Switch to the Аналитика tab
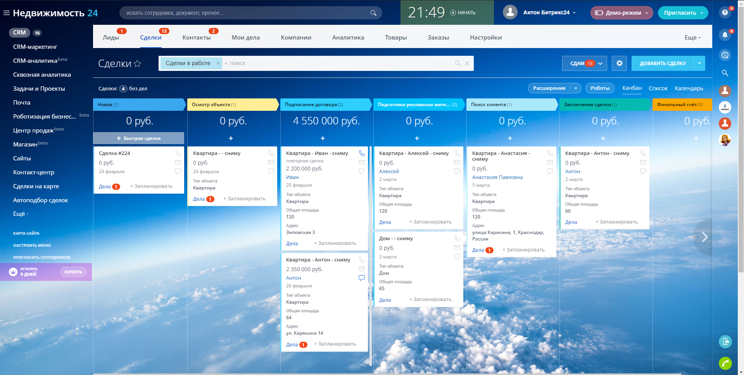The width and height of the screenshot is (744, 375). click(348, 38)
